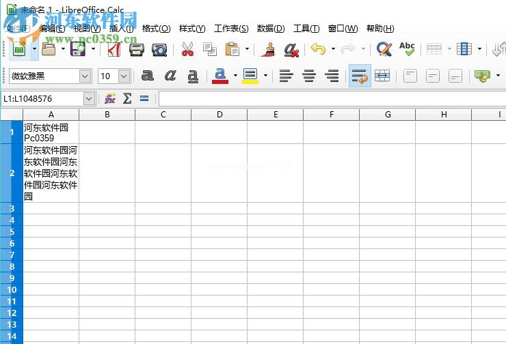Apply yellow background color
Screen dimensions: 506x344
tap(250, 76)
